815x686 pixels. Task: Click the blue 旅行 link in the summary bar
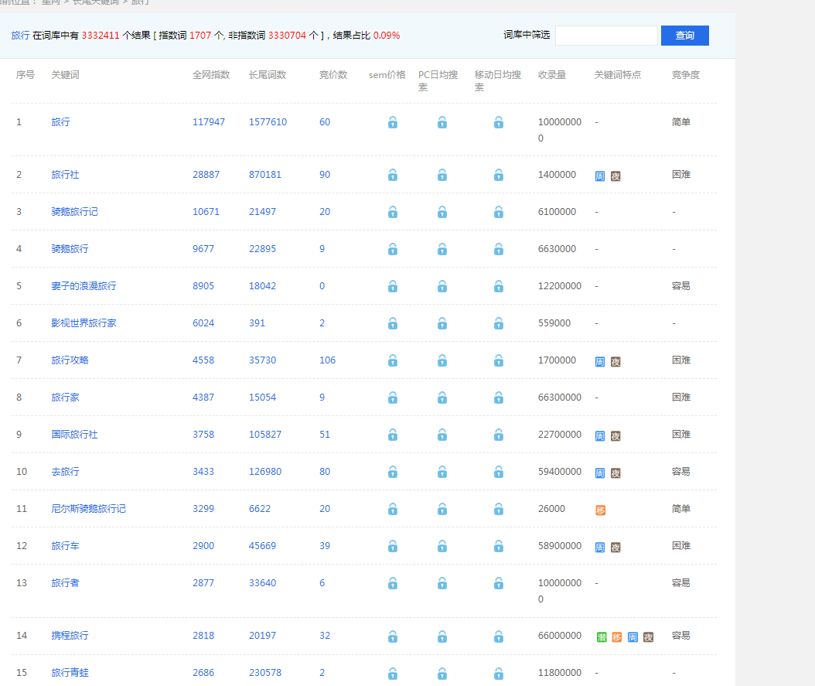[x=20, y=36]
